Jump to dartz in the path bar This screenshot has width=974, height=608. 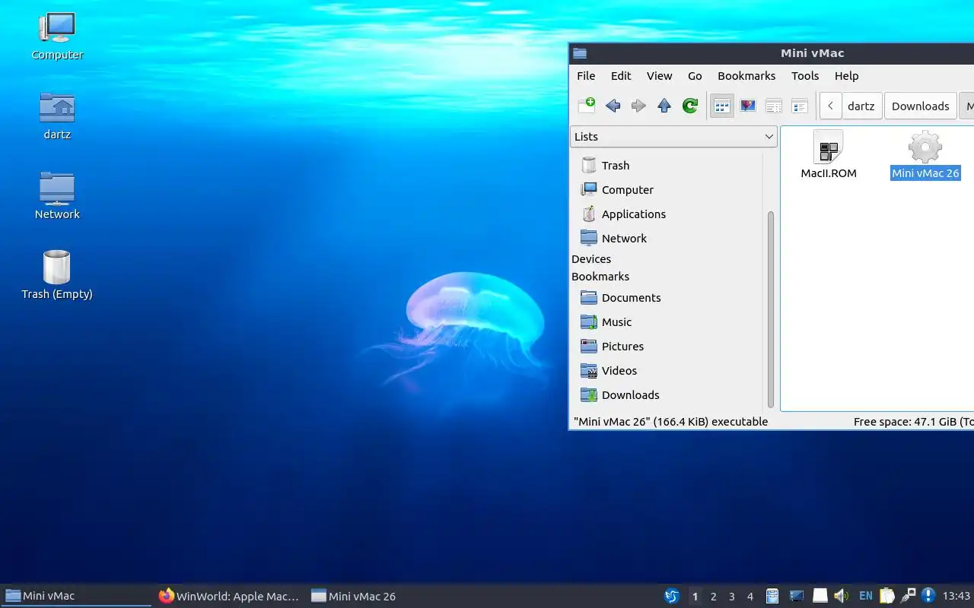[861, 106]
